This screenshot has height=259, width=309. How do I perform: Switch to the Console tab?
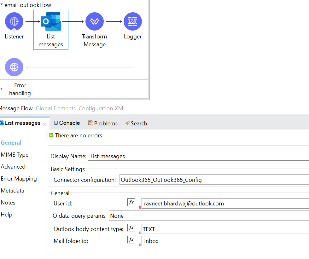pos(67,123)
